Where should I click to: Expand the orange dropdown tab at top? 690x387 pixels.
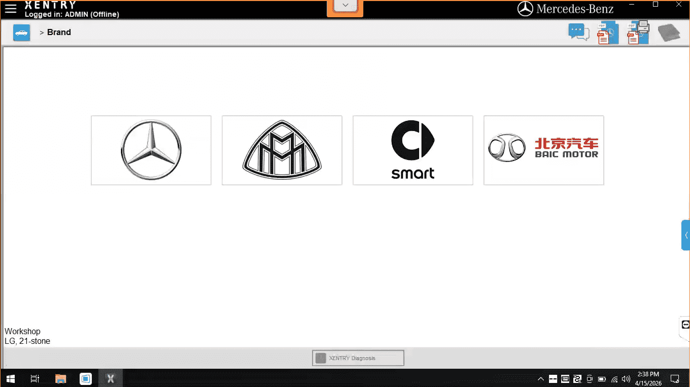coord(345,6)
